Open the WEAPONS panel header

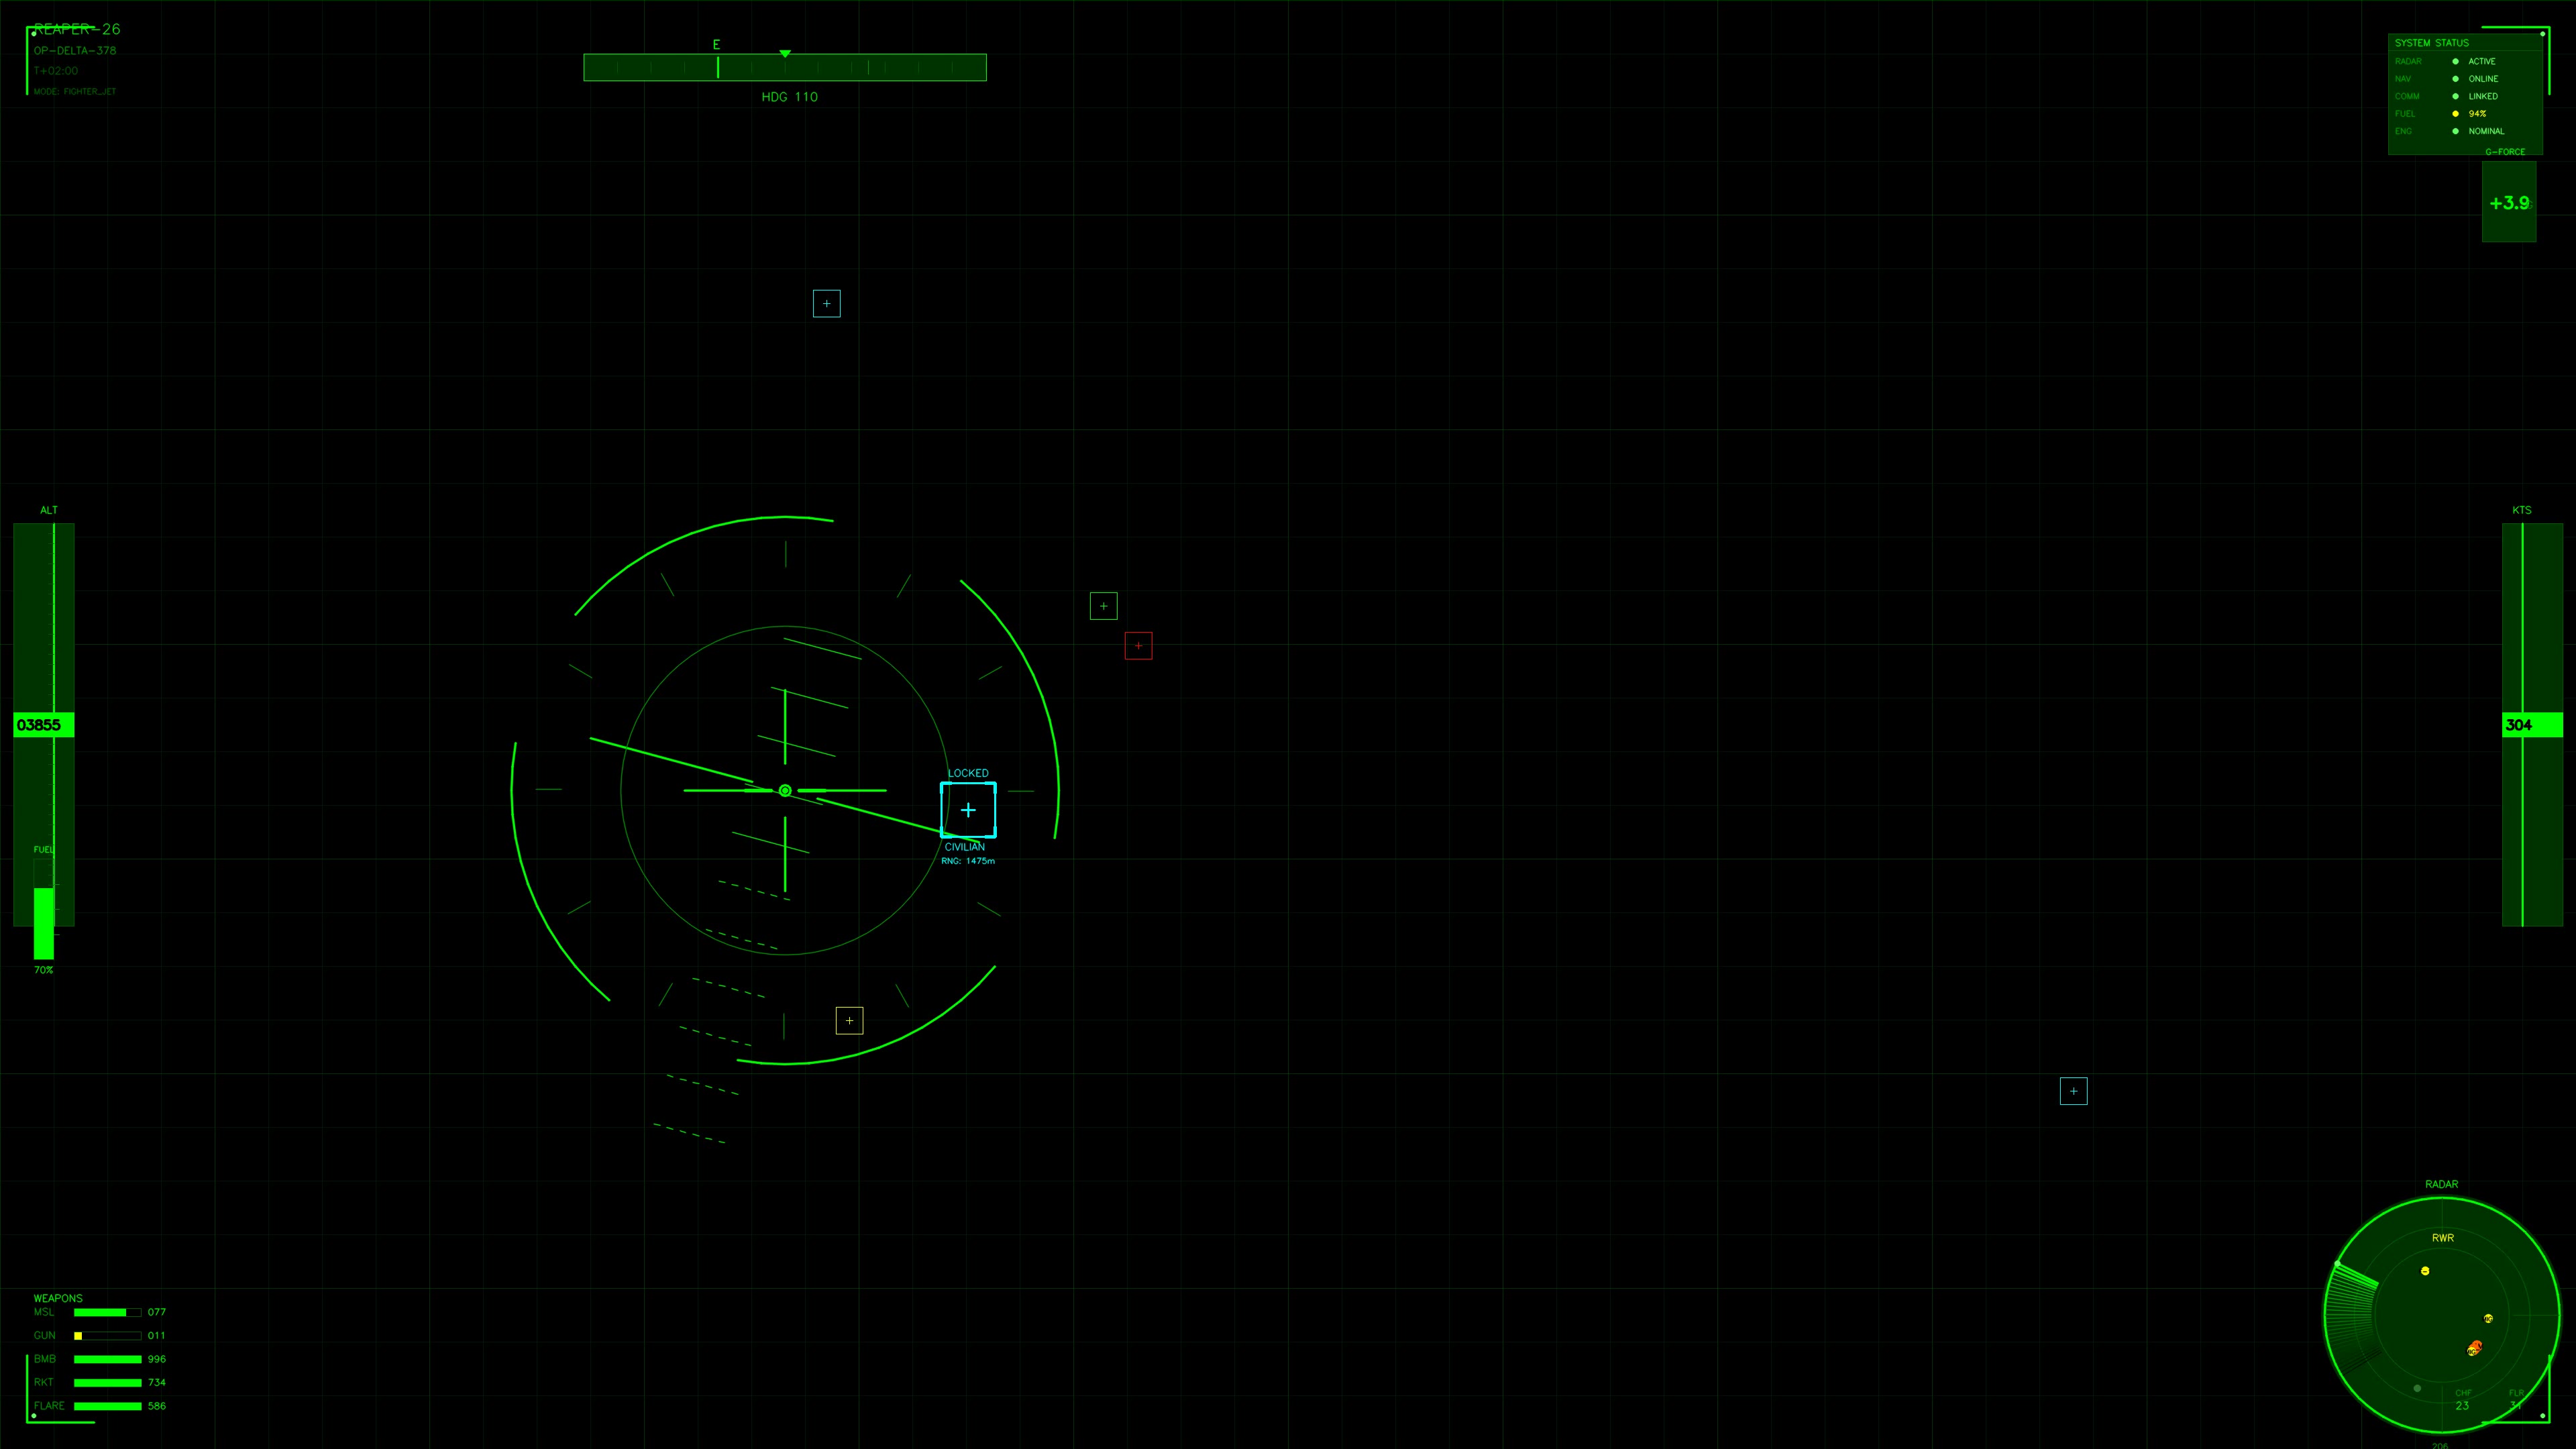(x=58, y=1297)
